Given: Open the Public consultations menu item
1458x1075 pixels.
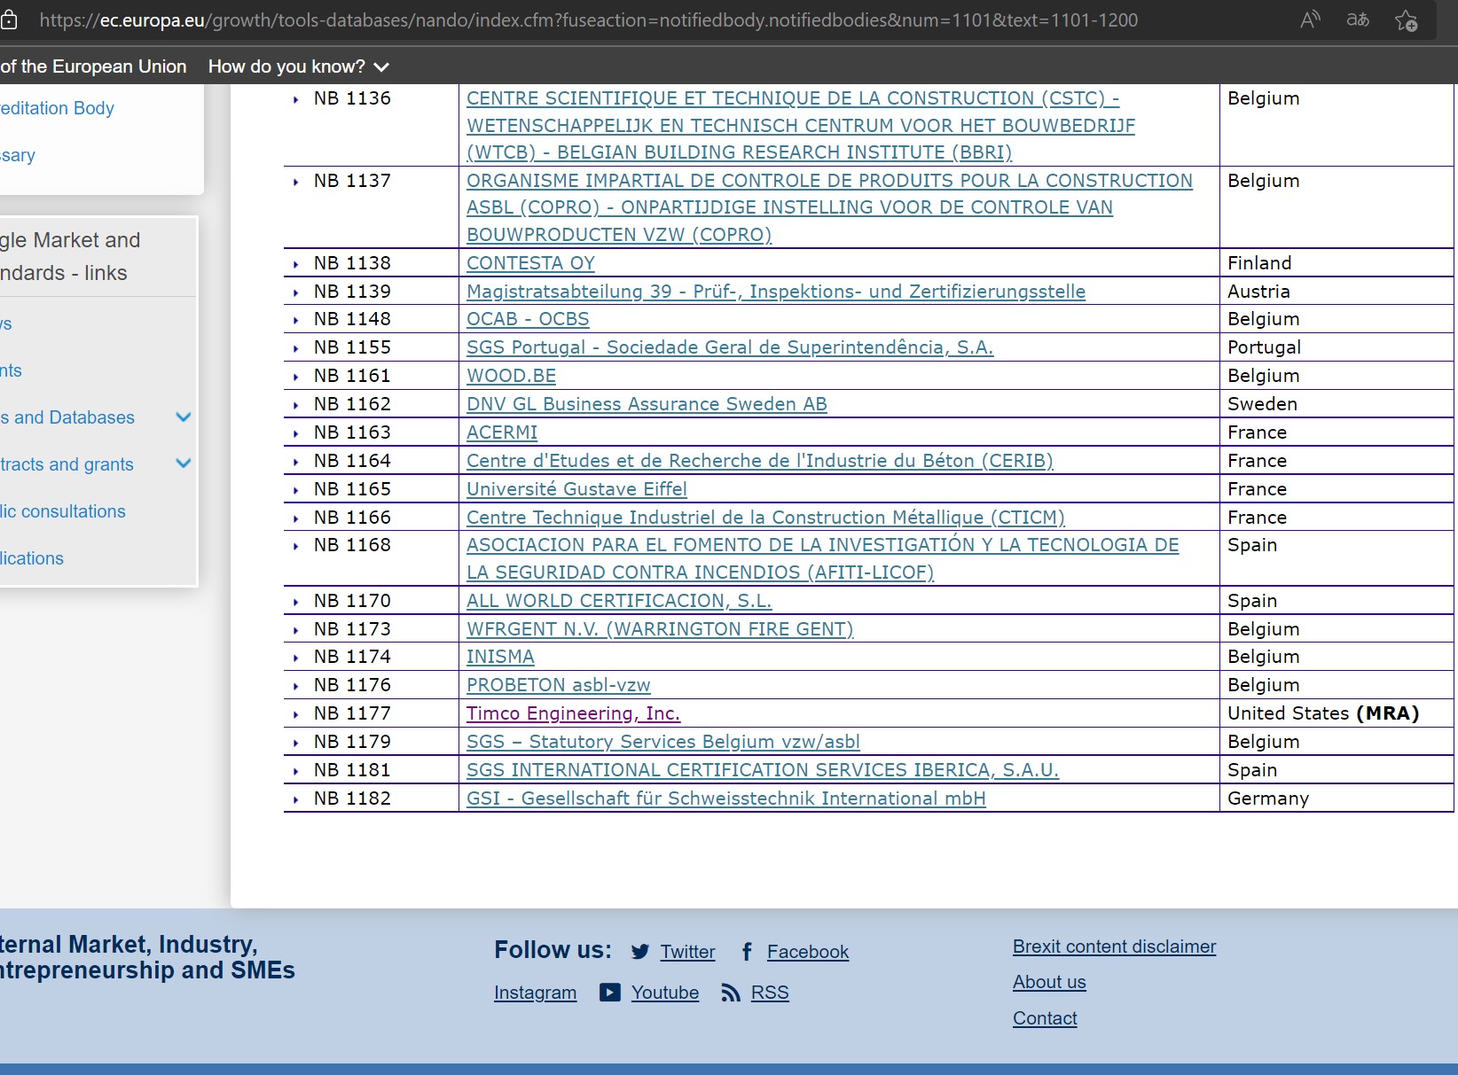Looking at the screenshot, I should [x=63, y=511].
